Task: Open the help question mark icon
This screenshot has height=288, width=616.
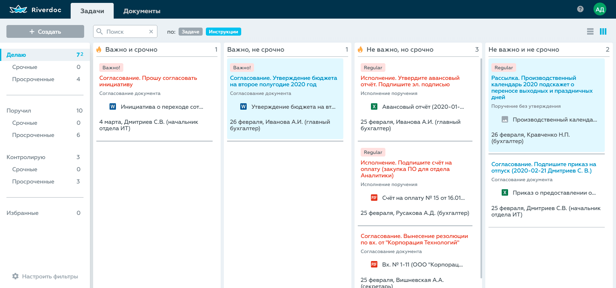Action: pos(580,9)
